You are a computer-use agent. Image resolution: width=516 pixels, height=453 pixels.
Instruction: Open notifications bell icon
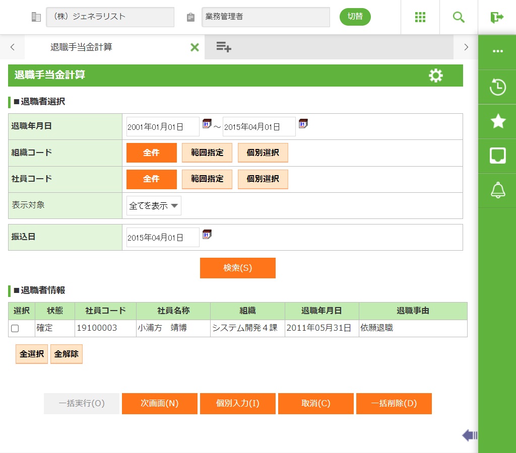(497, 190)
